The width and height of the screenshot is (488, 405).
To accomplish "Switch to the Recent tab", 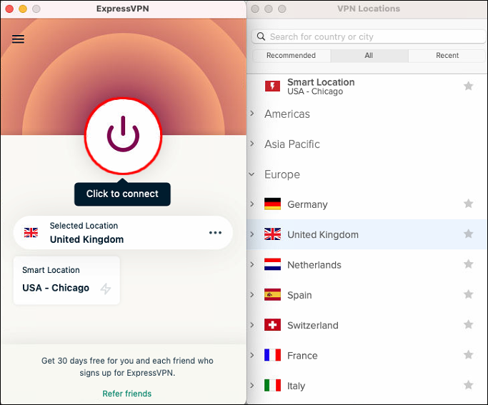I will coord(447,56).
